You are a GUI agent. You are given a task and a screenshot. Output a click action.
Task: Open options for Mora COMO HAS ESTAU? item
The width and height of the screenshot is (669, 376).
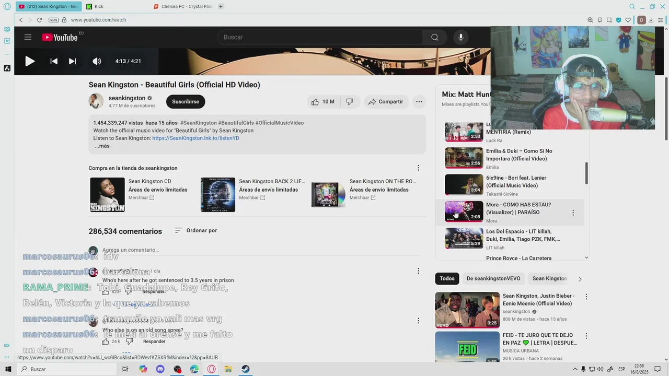click(x=573, y=213)
